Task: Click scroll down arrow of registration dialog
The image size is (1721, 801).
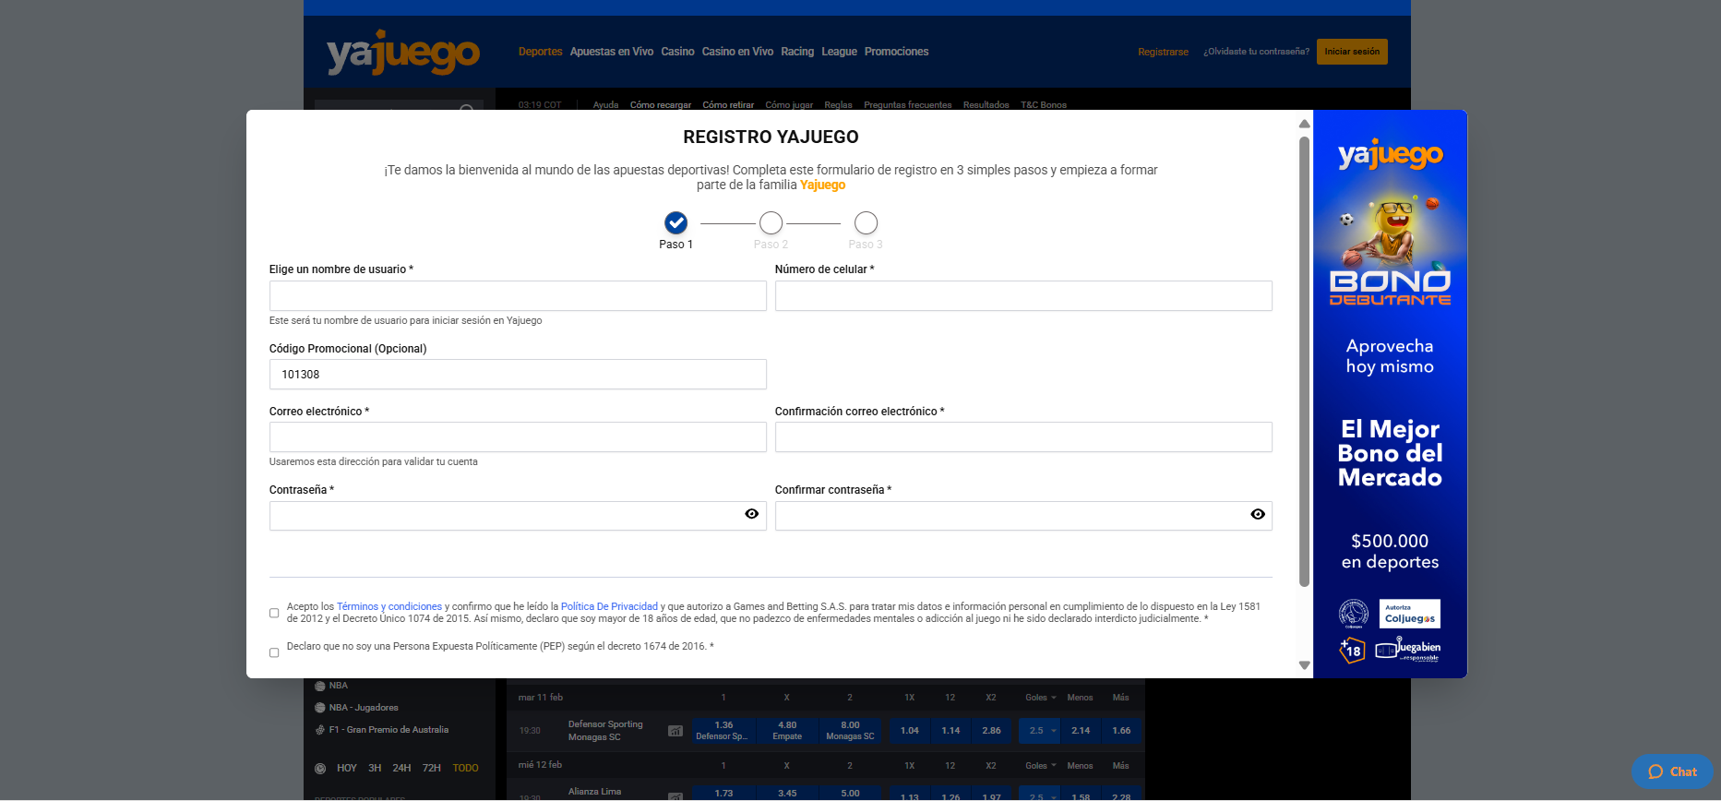Action: [x=1304, y=665]
